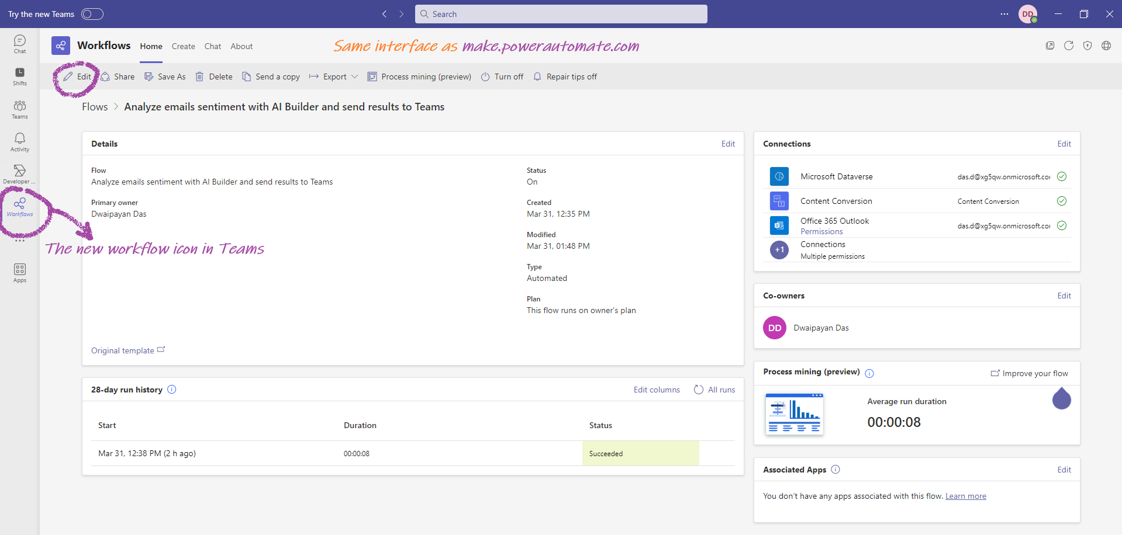Click the Search box

point(561,14)
